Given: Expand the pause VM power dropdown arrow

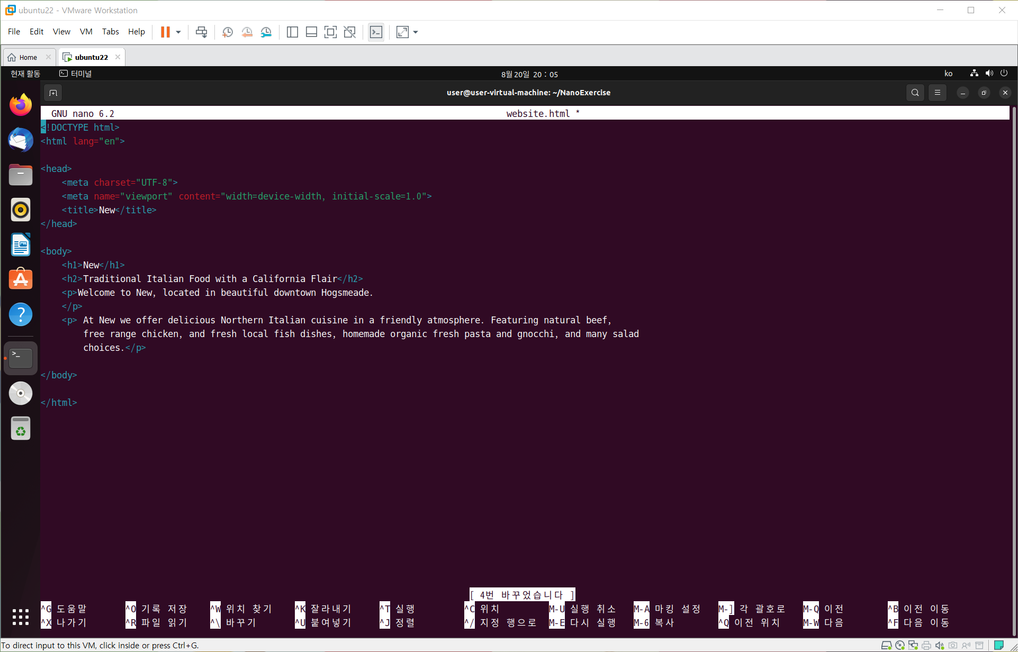Looking at the screenshot, I should point(178,32).
